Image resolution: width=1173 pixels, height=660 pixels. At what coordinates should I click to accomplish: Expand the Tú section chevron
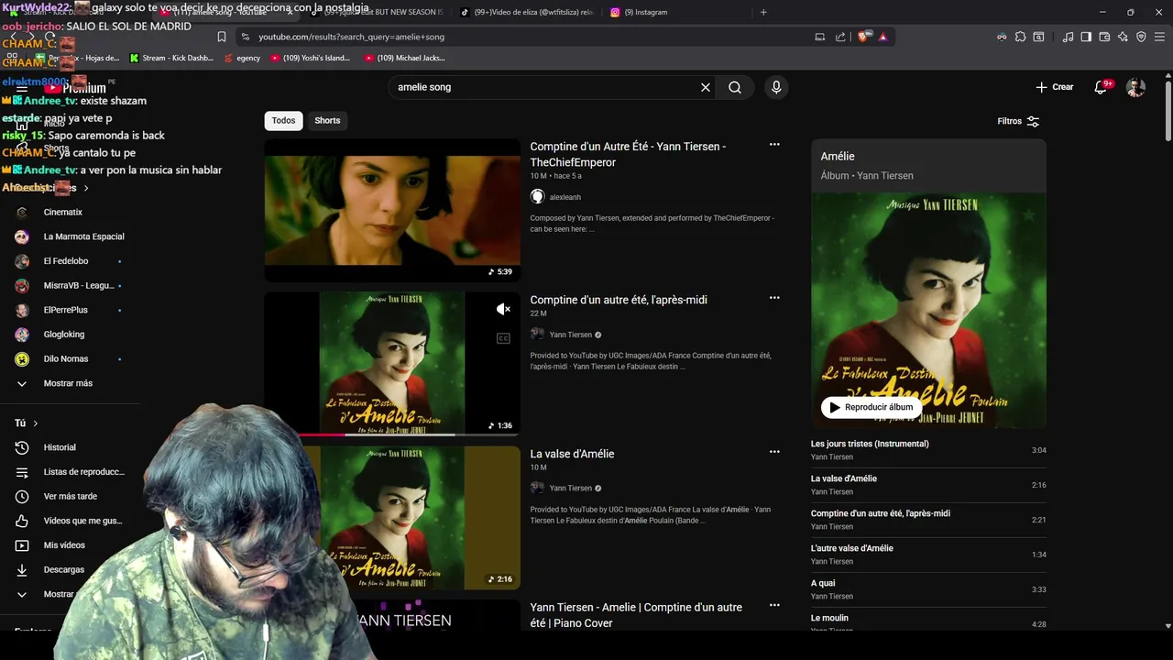point(36,423)
